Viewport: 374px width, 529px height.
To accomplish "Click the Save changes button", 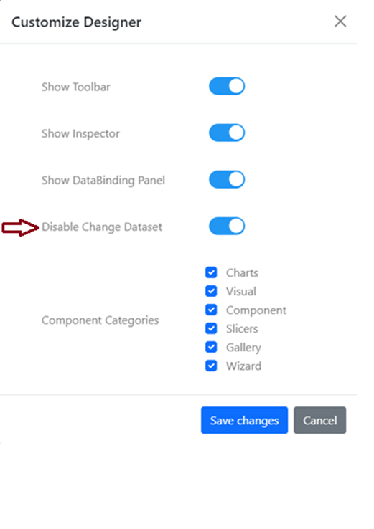I will [244, 420].
